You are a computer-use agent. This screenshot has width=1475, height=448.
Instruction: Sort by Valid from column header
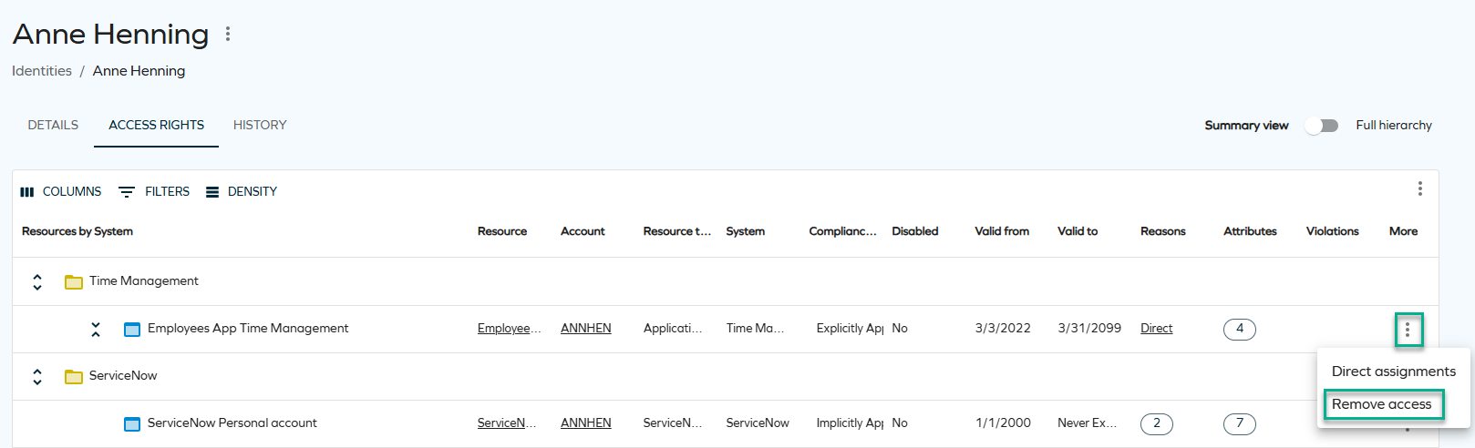pyautogui.click(x=1002, y=231)
